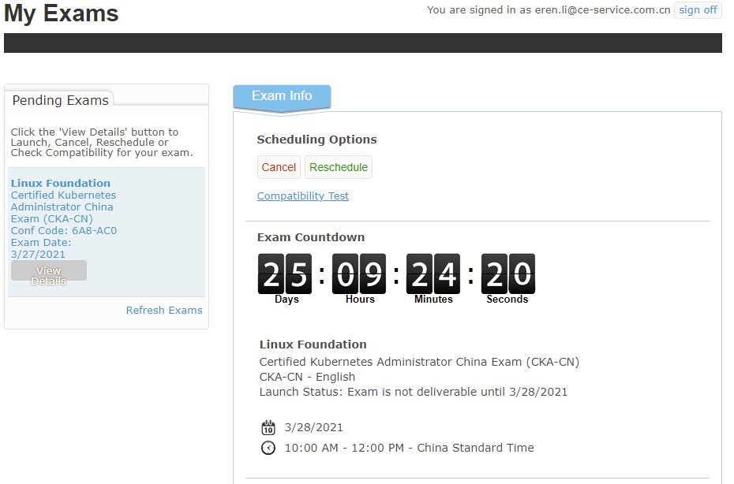Click the Exam Date 3/27/2021 entry
This screenshot has height=484, width=734.
(x=41, y=248)
